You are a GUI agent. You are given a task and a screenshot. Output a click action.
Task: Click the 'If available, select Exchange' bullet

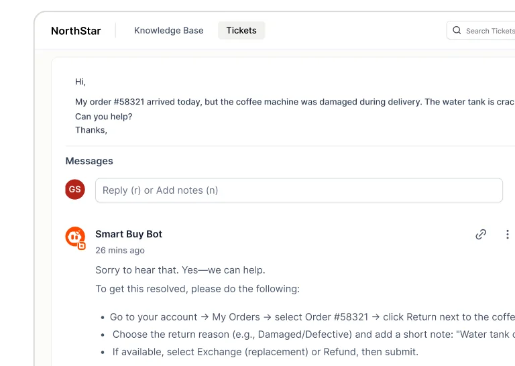point(266,352)
